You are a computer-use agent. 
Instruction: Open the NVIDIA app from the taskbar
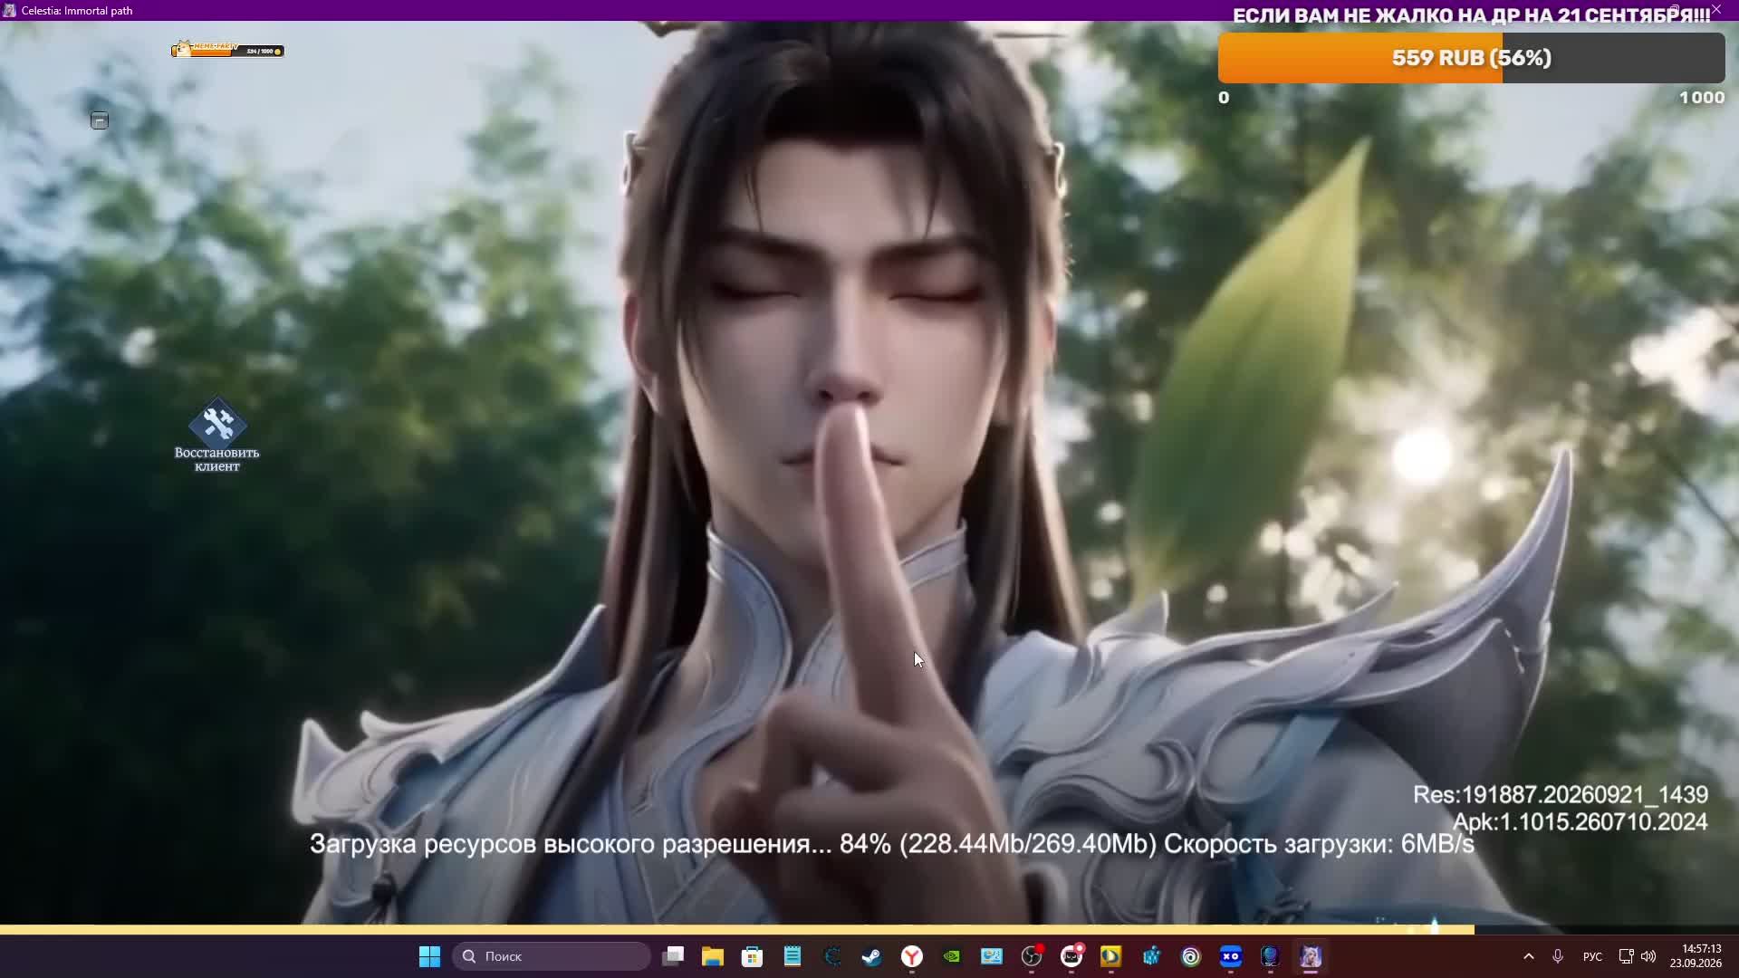(x=952, y=956)
